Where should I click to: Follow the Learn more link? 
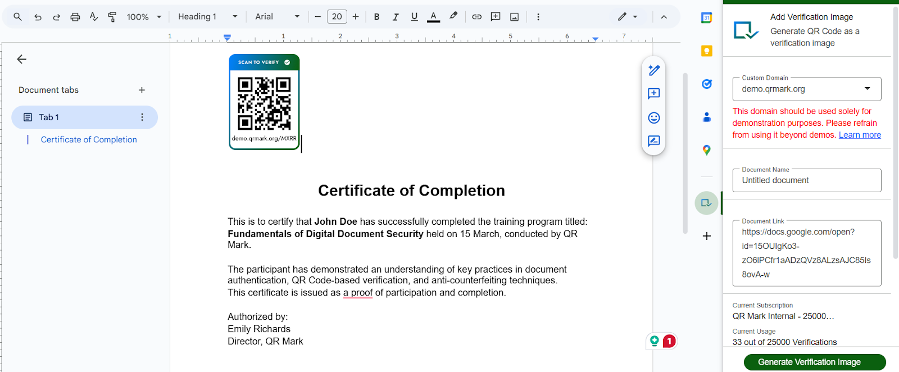tap(860, 135)
